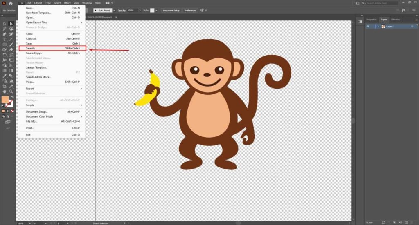This screenshot has height=225, width=419.
Task: Select the Scale tool
Action: point(11,55)
